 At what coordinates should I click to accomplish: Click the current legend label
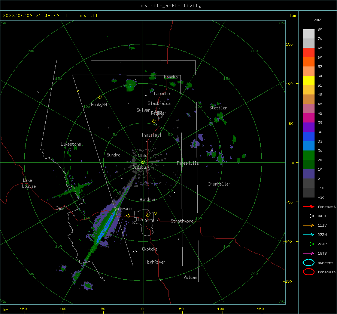[325, 263]
